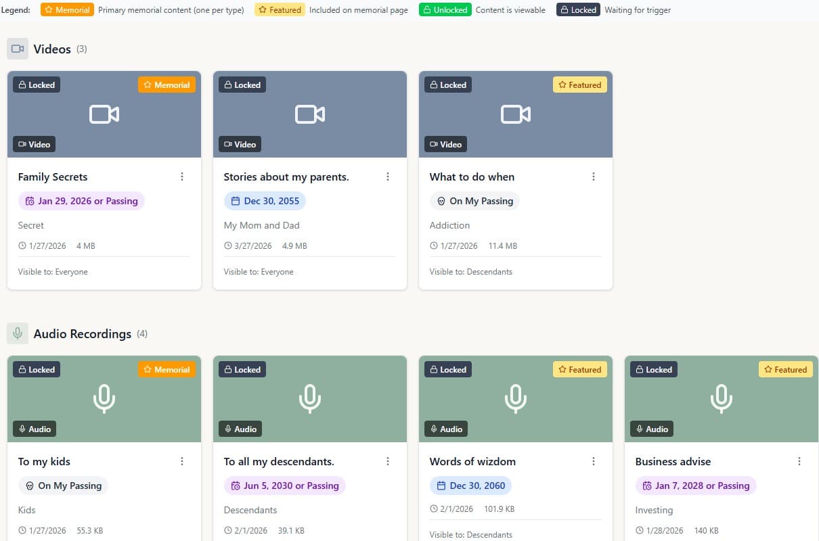819x541 pixels.
Task: Select the Dec 30, 2055 date chip
Action: pos(265,201)
